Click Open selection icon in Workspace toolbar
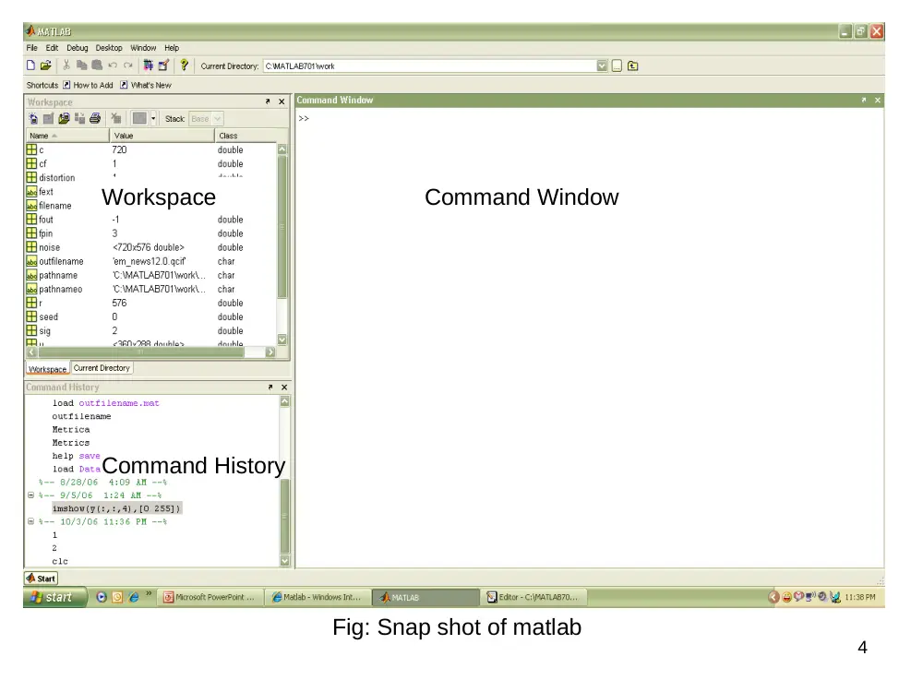 tap(49, 119)
